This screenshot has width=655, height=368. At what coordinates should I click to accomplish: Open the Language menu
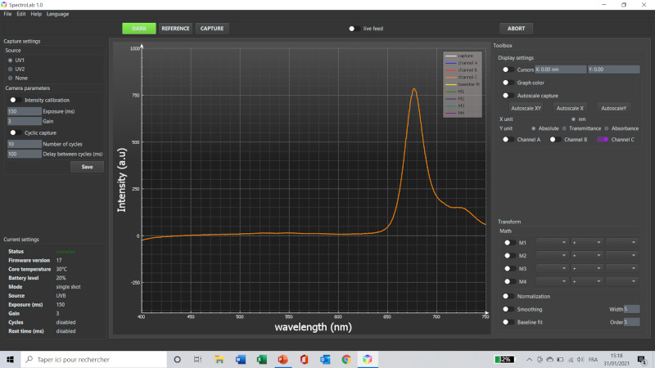tap(57, 14)
